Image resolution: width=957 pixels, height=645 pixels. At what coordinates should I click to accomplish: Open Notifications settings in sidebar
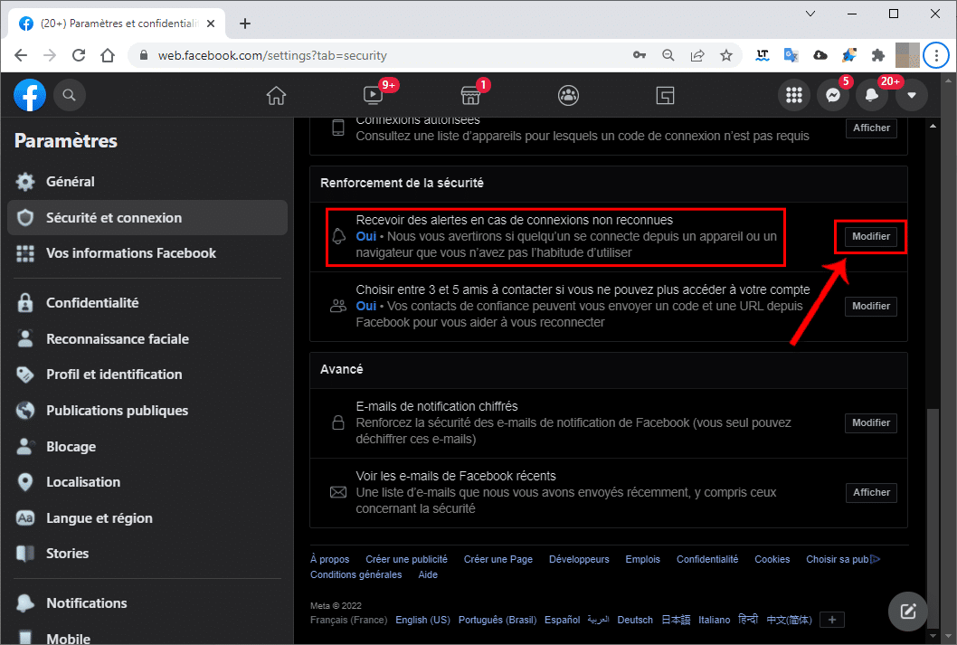tap(147, 603)
